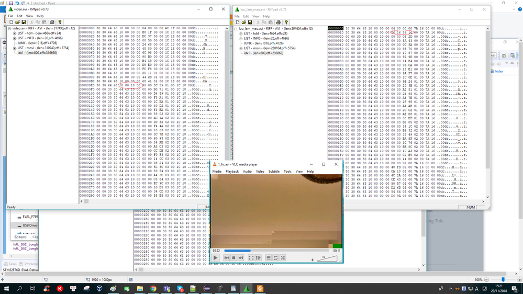Select JUNK chunk in video.avi tree
Screen dimensions: 523x294
(x=37, y=43)
